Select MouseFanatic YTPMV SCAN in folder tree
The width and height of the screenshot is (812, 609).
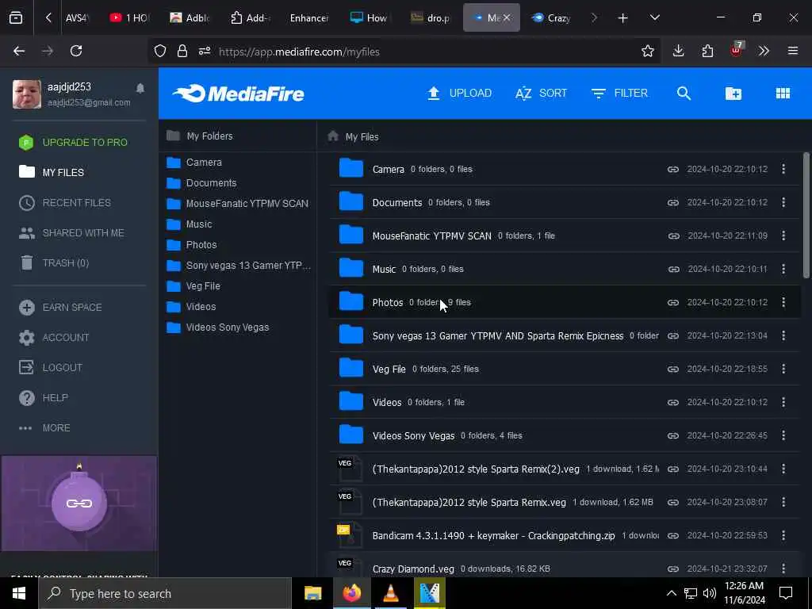[x=237, y=204]
